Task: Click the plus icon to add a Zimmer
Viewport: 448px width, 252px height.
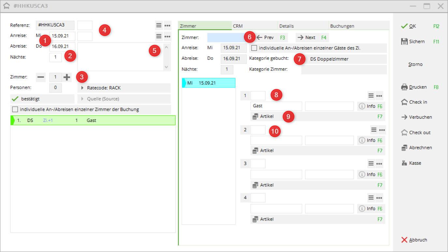Action: pyautogui.click(x=67, y=77)
